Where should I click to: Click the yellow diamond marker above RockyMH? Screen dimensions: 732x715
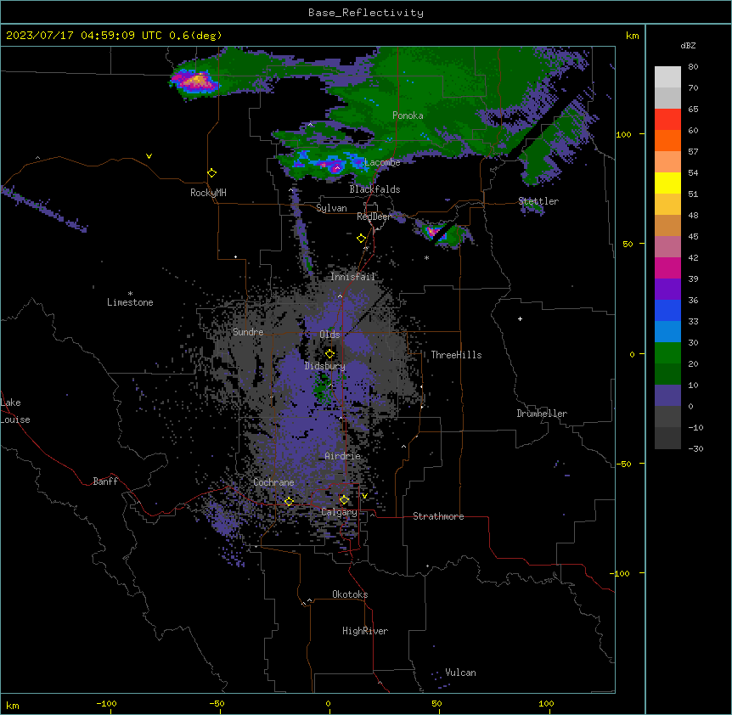click(211, 172)
